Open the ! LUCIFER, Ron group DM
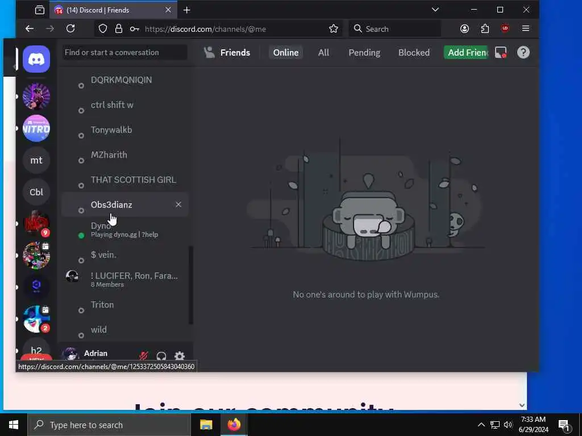 click(x=125, y=279)
